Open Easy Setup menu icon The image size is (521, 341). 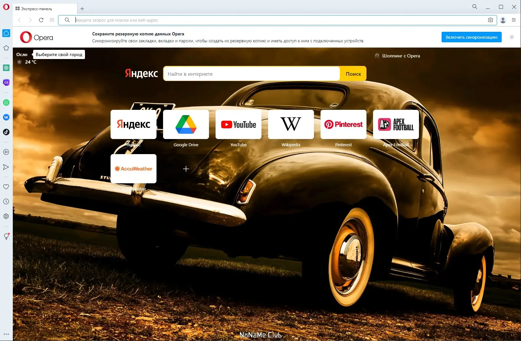(514, 20)
